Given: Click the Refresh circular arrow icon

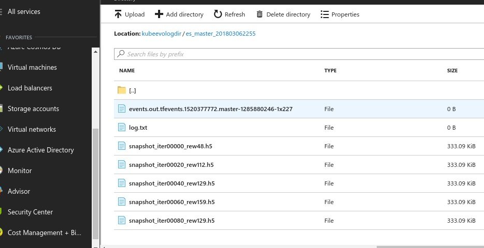Looking at the screenshot, I should pyautogui.click(x=218, y=14).
